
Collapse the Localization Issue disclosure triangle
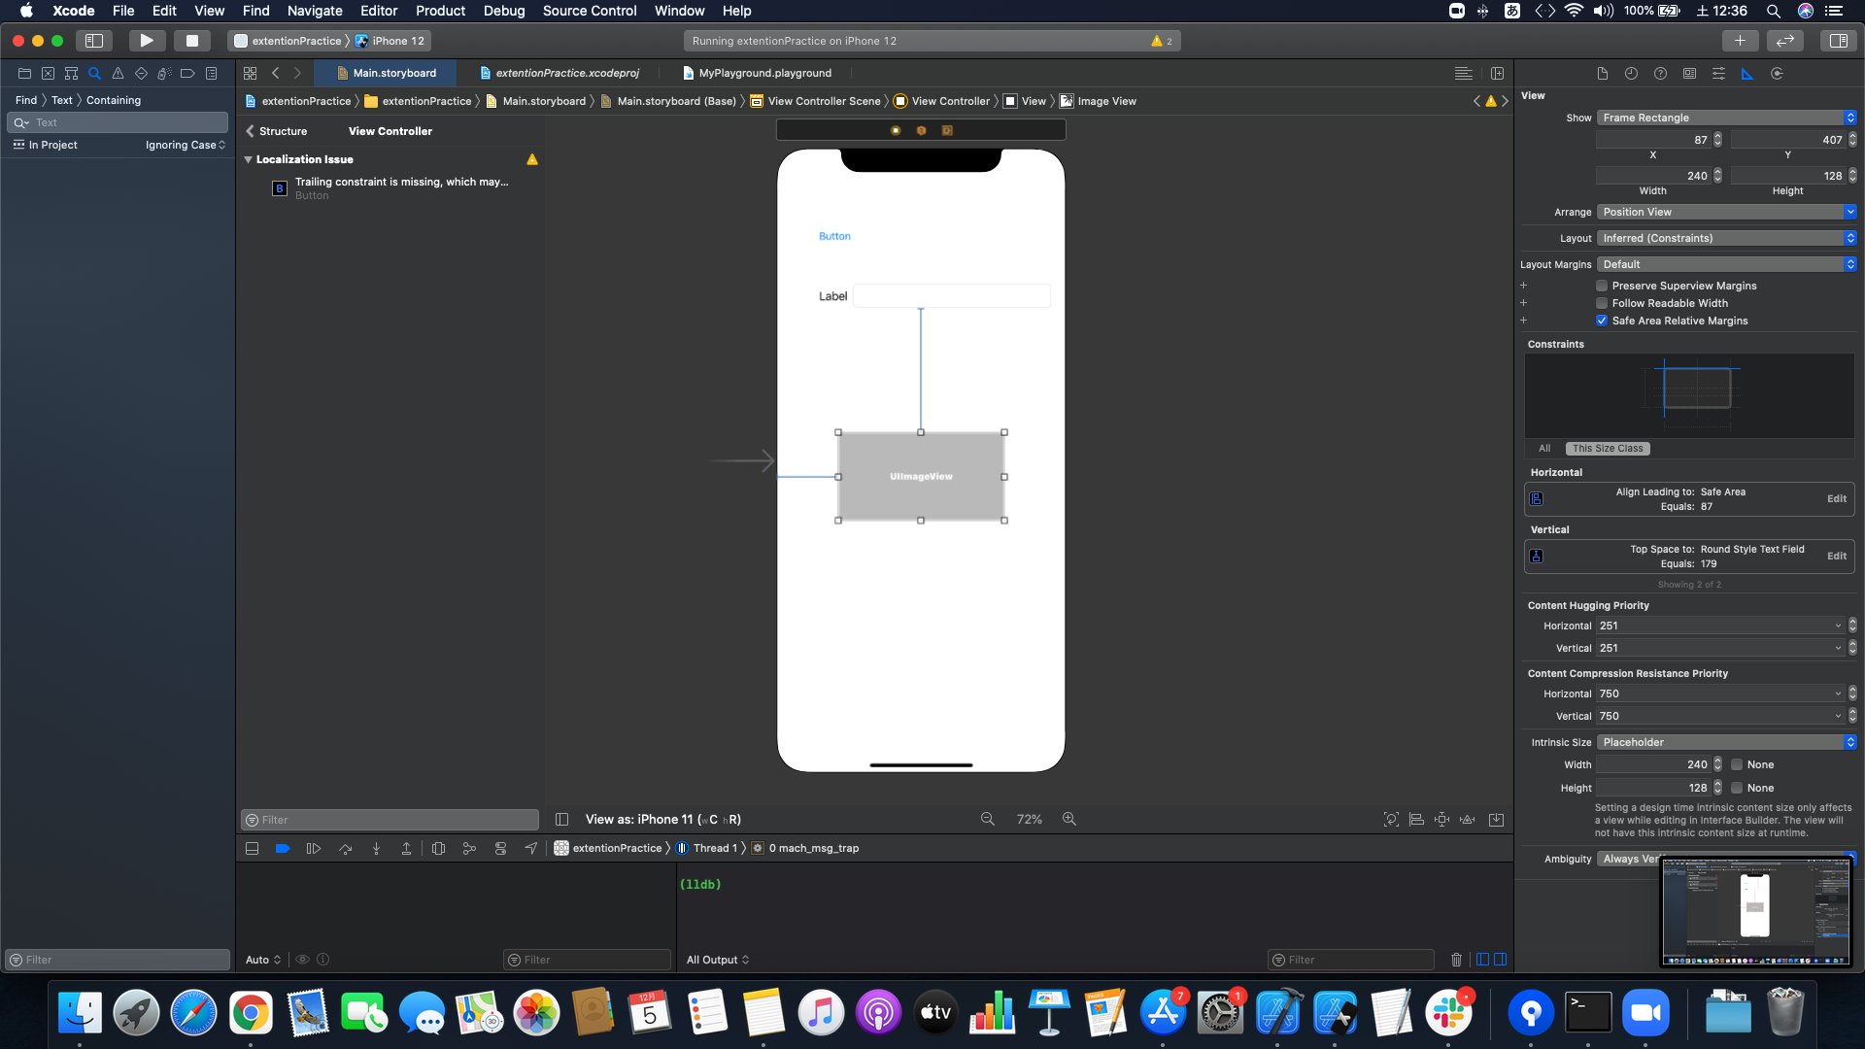[248, 159]
